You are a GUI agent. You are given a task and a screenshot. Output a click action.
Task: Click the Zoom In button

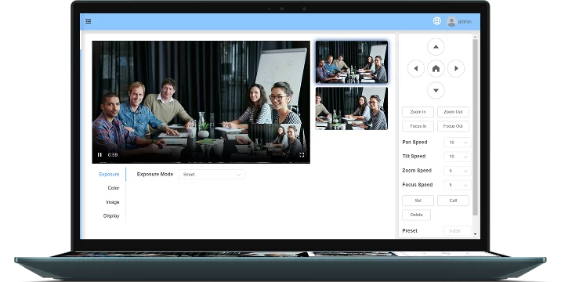click(x=418, y=112)
